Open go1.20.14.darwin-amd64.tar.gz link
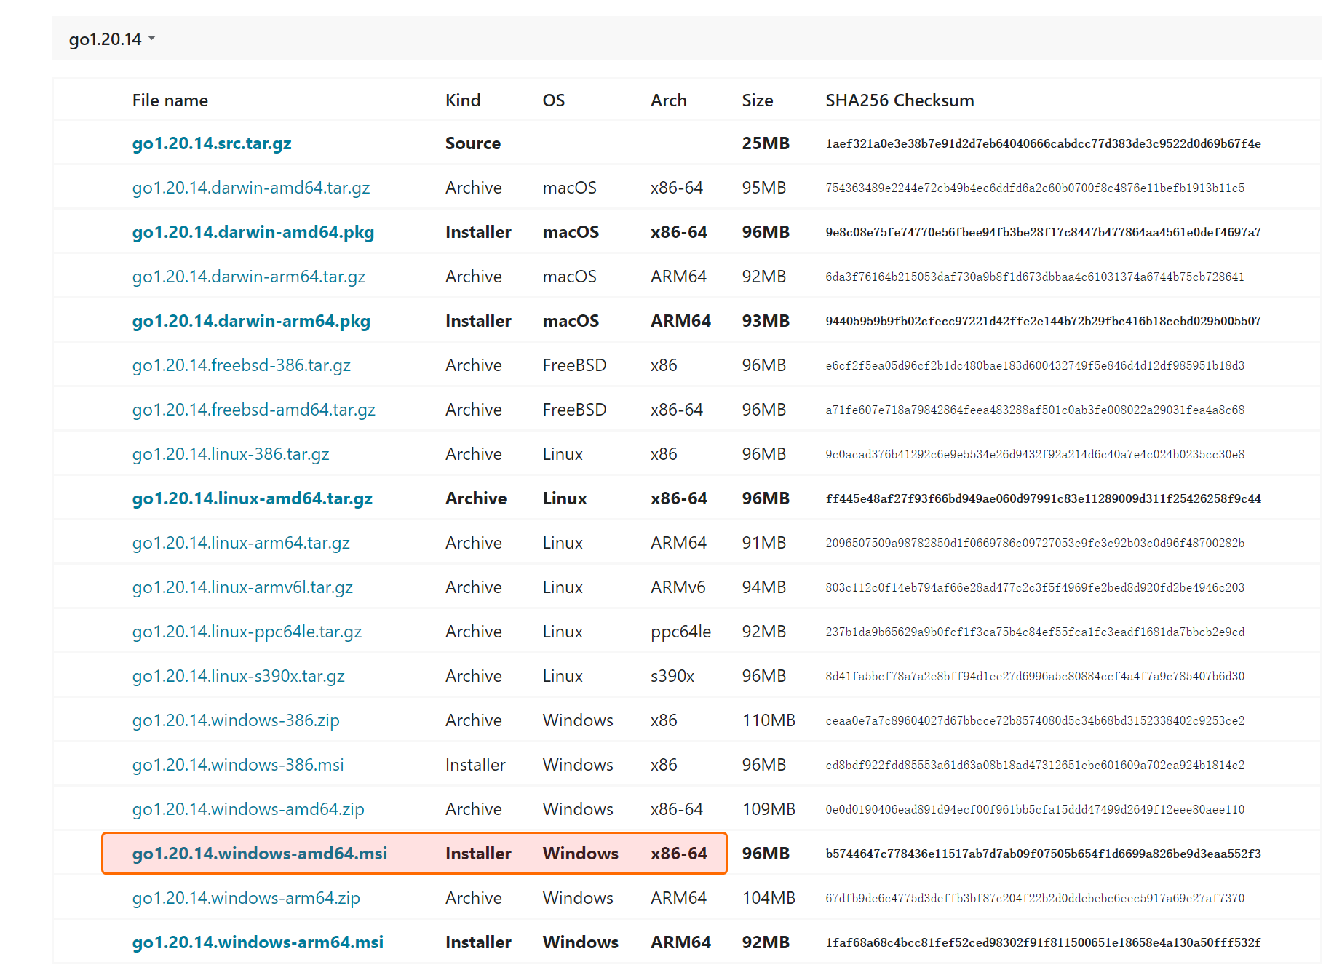The width and height of the screenshot is (1342, 978). tap(250, 188)
